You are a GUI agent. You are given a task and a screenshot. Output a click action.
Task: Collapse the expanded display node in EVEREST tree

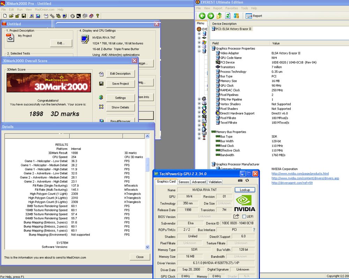199,51
